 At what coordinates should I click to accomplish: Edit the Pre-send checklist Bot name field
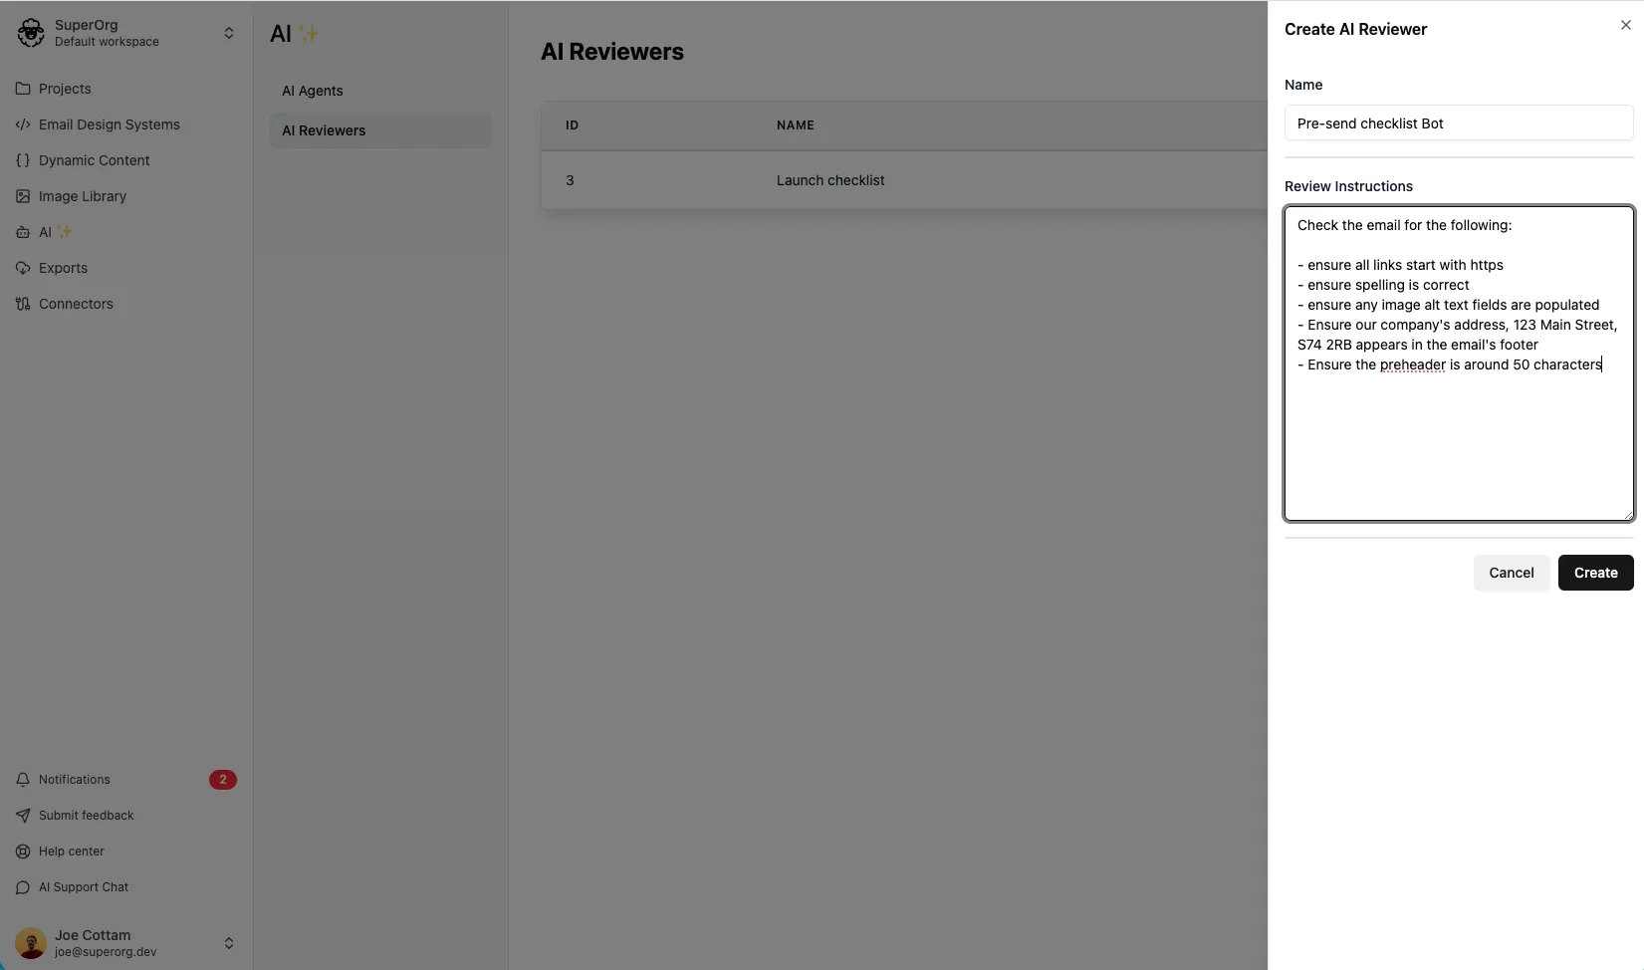pyautogui.click(x=1458, y=123)
